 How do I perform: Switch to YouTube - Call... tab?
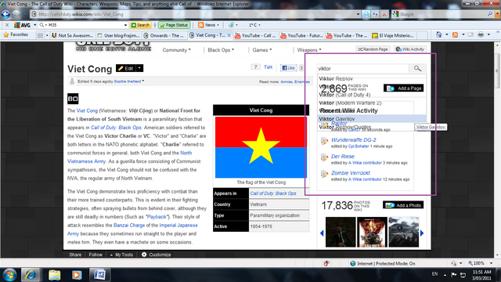256,35
